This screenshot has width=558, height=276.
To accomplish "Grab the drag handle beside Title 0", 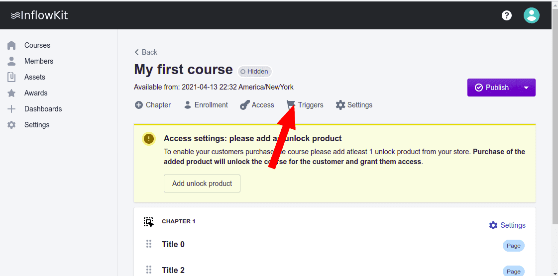I will [148, 244].
